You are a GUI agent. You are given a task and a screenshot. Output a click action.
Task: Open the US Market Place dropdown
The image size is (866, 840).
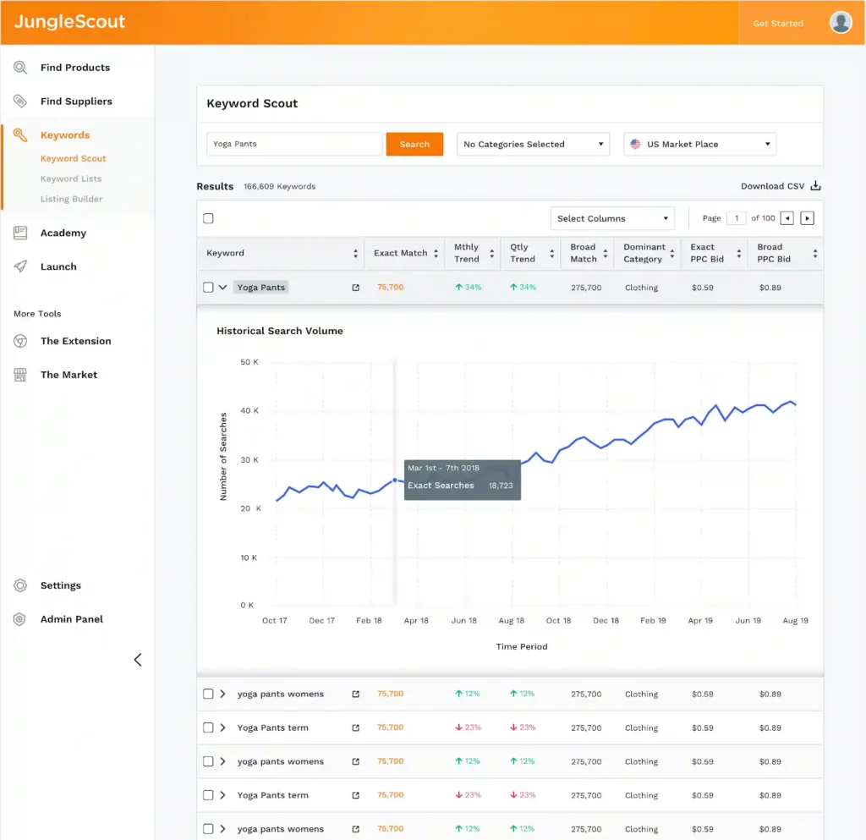coord(699,145)
